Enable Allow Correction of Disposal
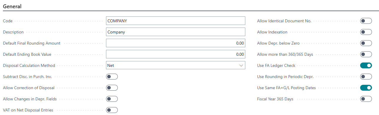The width and height of the screenshot is (379, 115). (x=112, y=88)
